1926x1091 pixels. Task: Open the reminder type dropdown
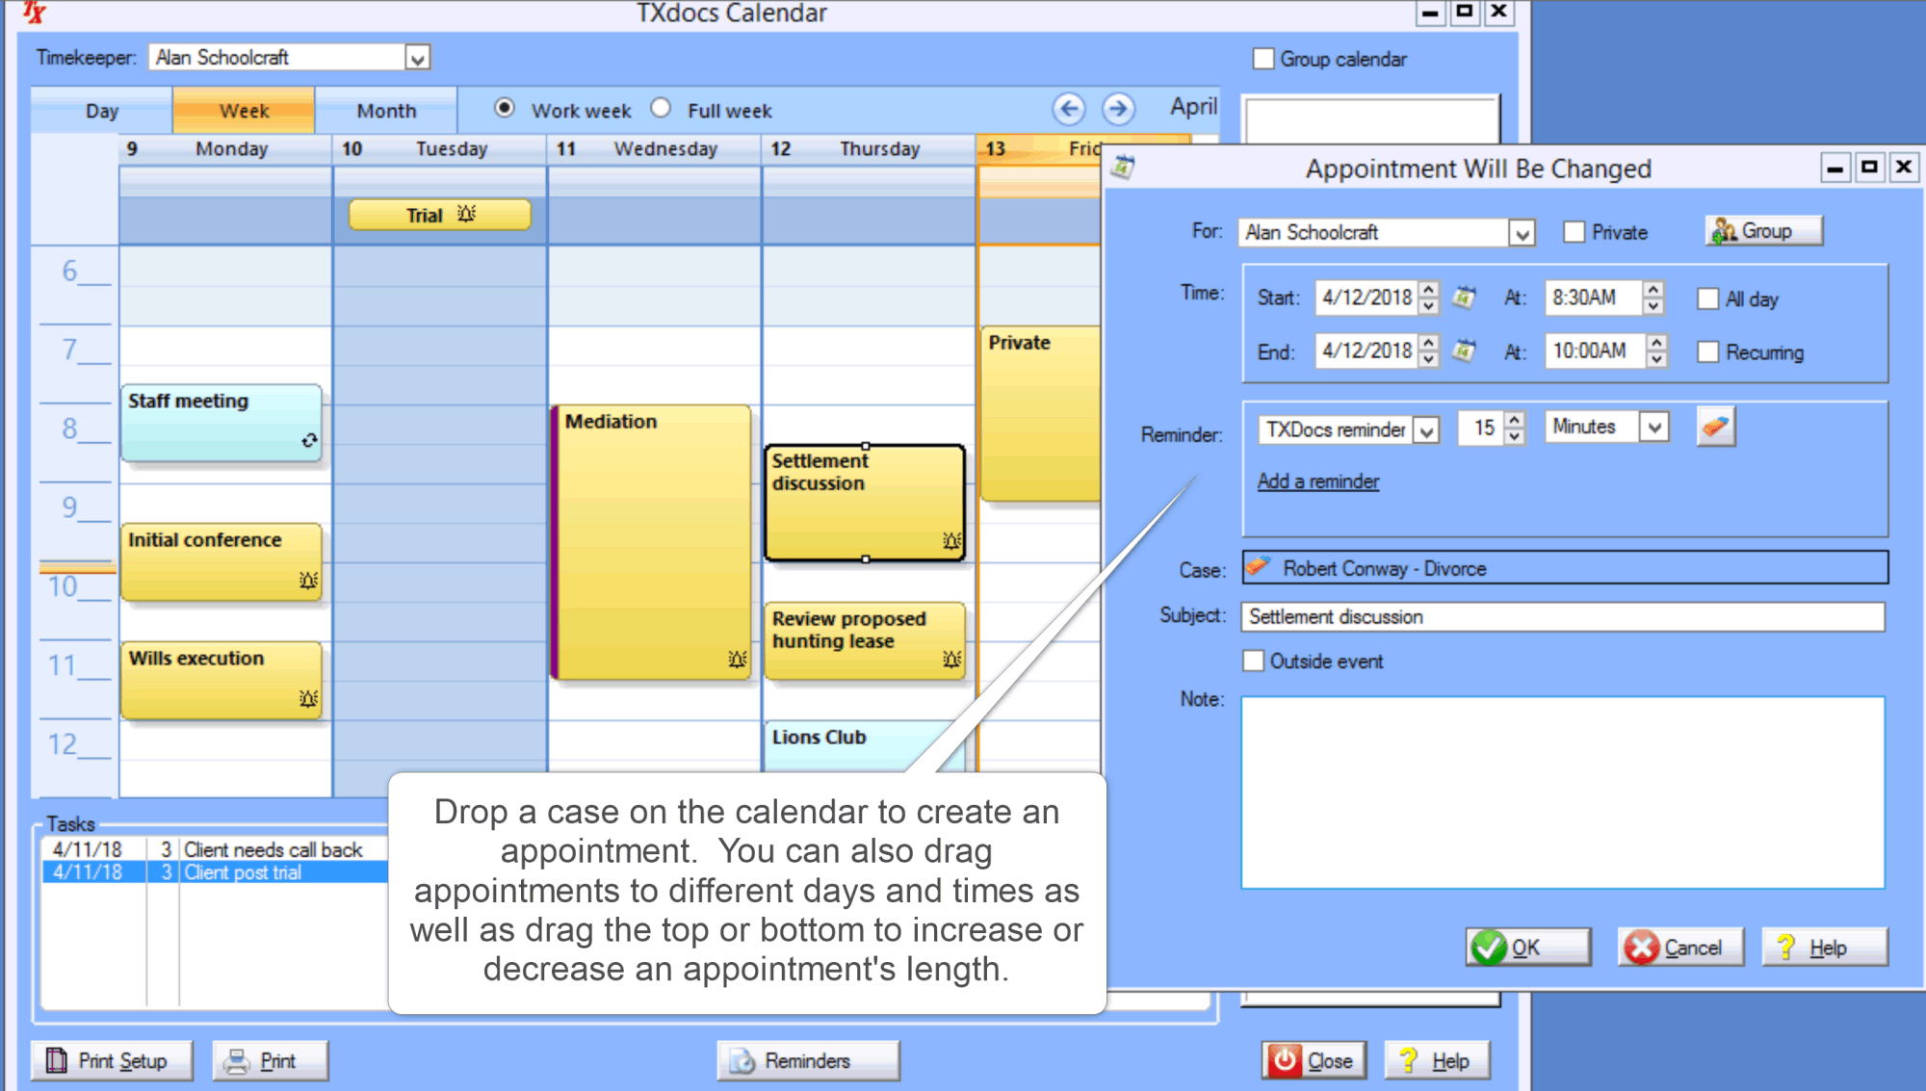pos(1427,429)
